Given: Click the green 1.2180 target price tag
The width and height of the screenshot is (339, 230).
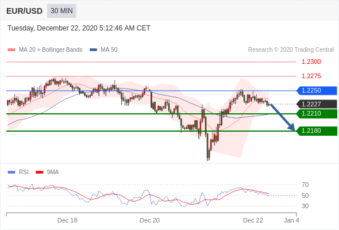Looking at the screenshot, I should [x=317, y=131].
